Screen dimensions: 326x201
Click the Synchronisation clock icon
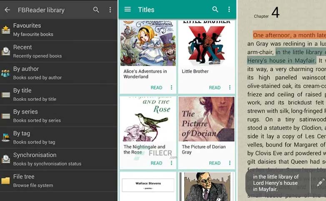(x=5, y=159)
